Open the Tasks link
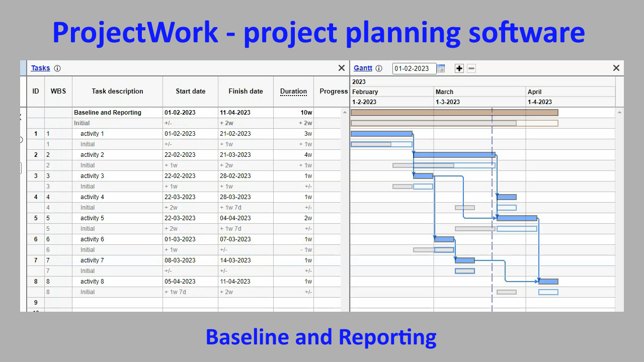This screenshot has width=644, height=362. coord(41,68)
